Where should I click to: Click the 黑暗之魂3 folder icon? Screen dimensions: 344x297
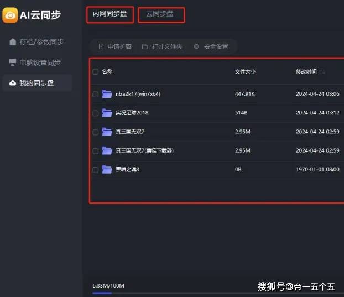[x=107, y=169]
